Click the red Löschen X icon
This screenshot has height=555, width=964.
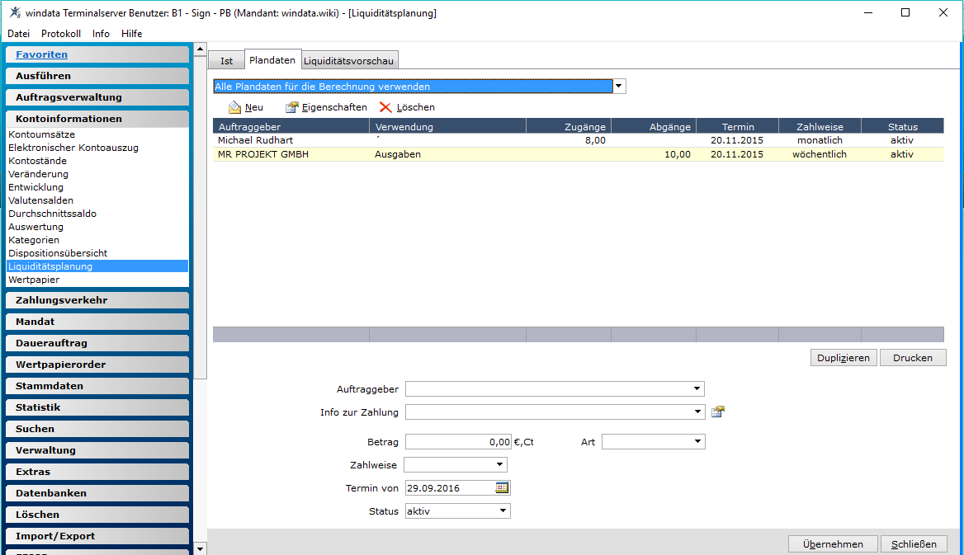coord(385,107)
